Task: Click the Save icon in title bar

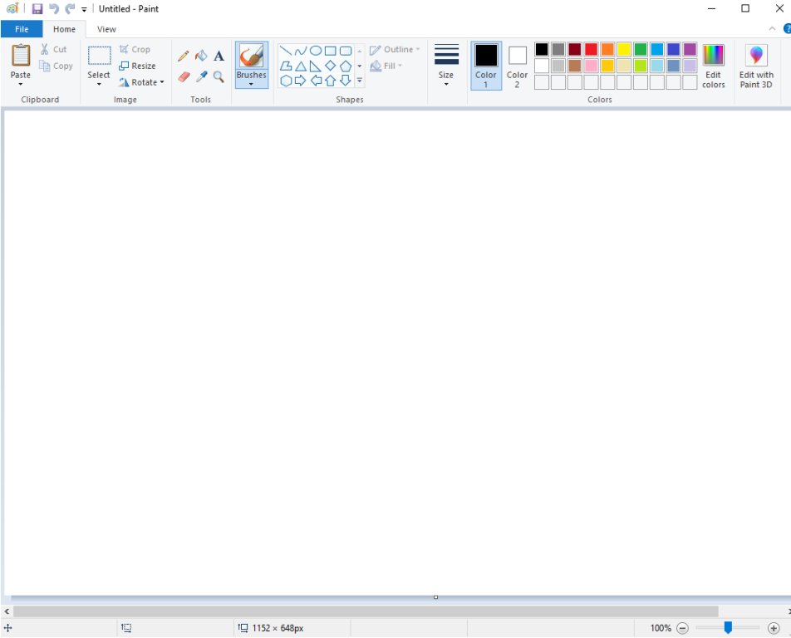Action: [37, 8]
